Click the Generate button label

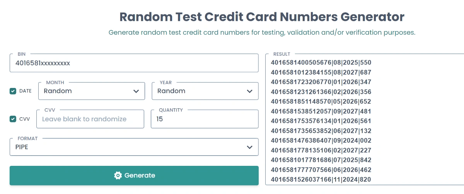click(x=140, y=175)
